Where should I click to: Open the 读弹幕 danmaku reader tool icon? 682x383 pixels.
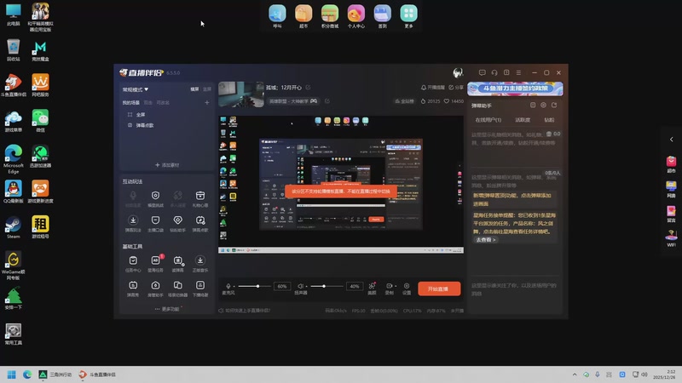click(177, 264)
